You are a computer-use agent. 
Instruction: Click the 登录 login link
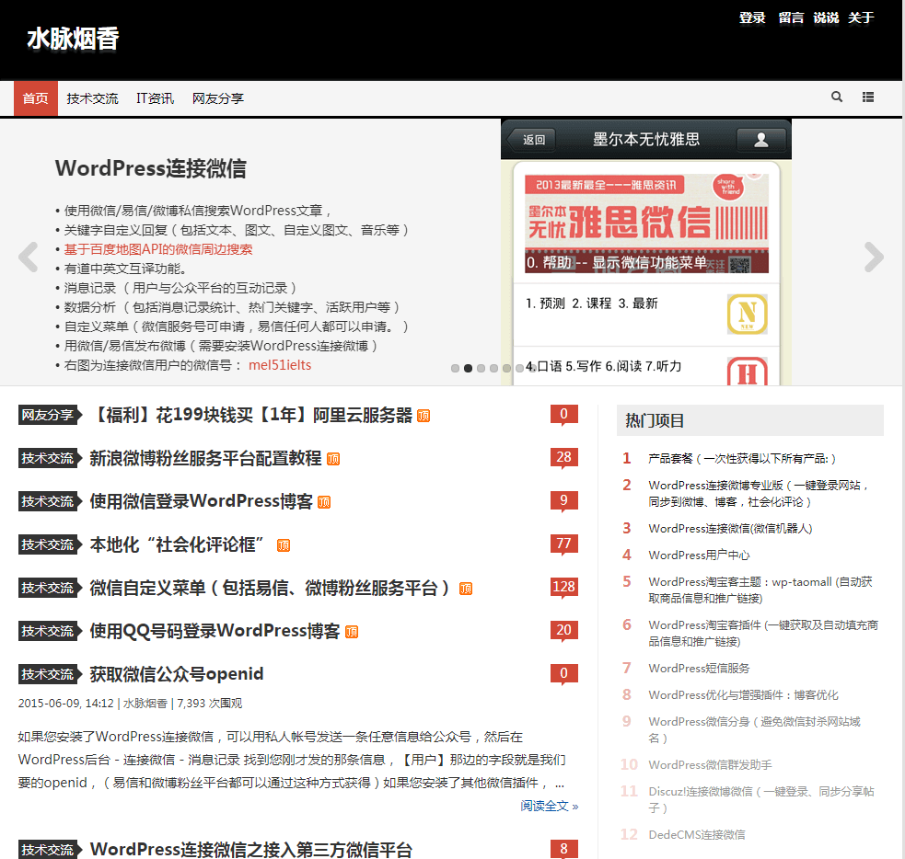[752, 17]
